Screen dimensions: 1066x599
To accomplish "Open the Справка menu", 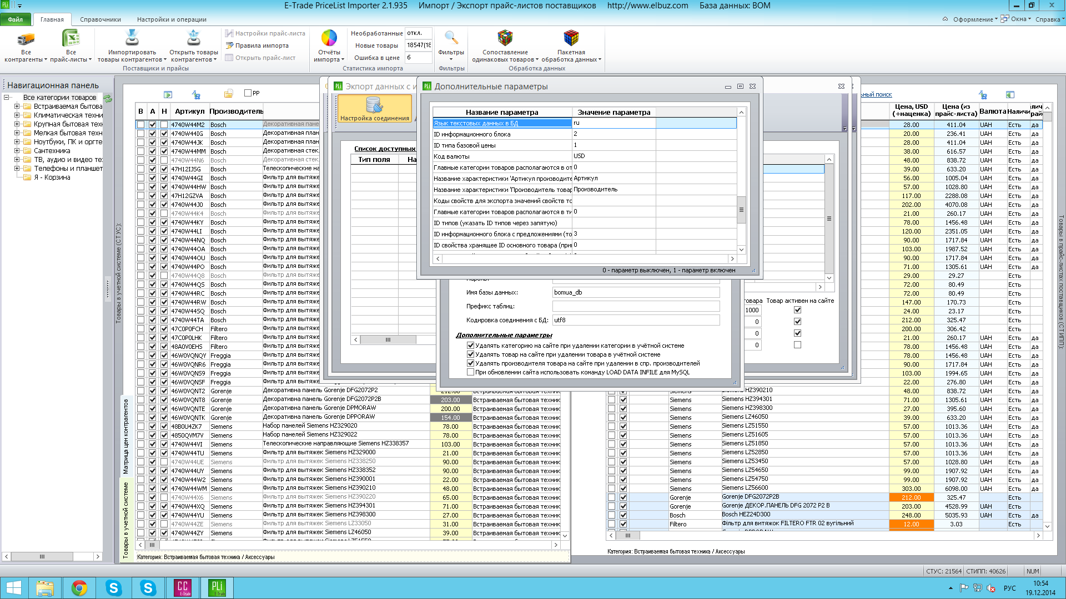I will pyautogui.click(x=1049, y=19).
